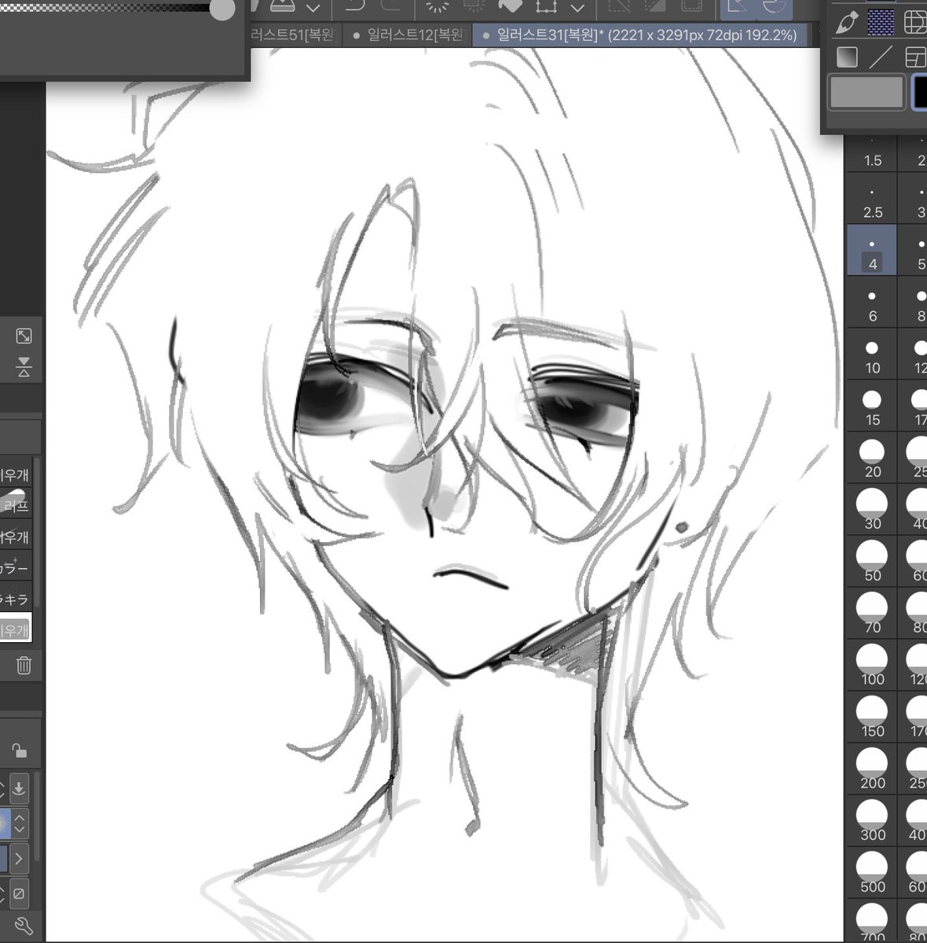
Task: Pick brush size 6 preset
Action: pyautogui.click(x=872, y=303)
